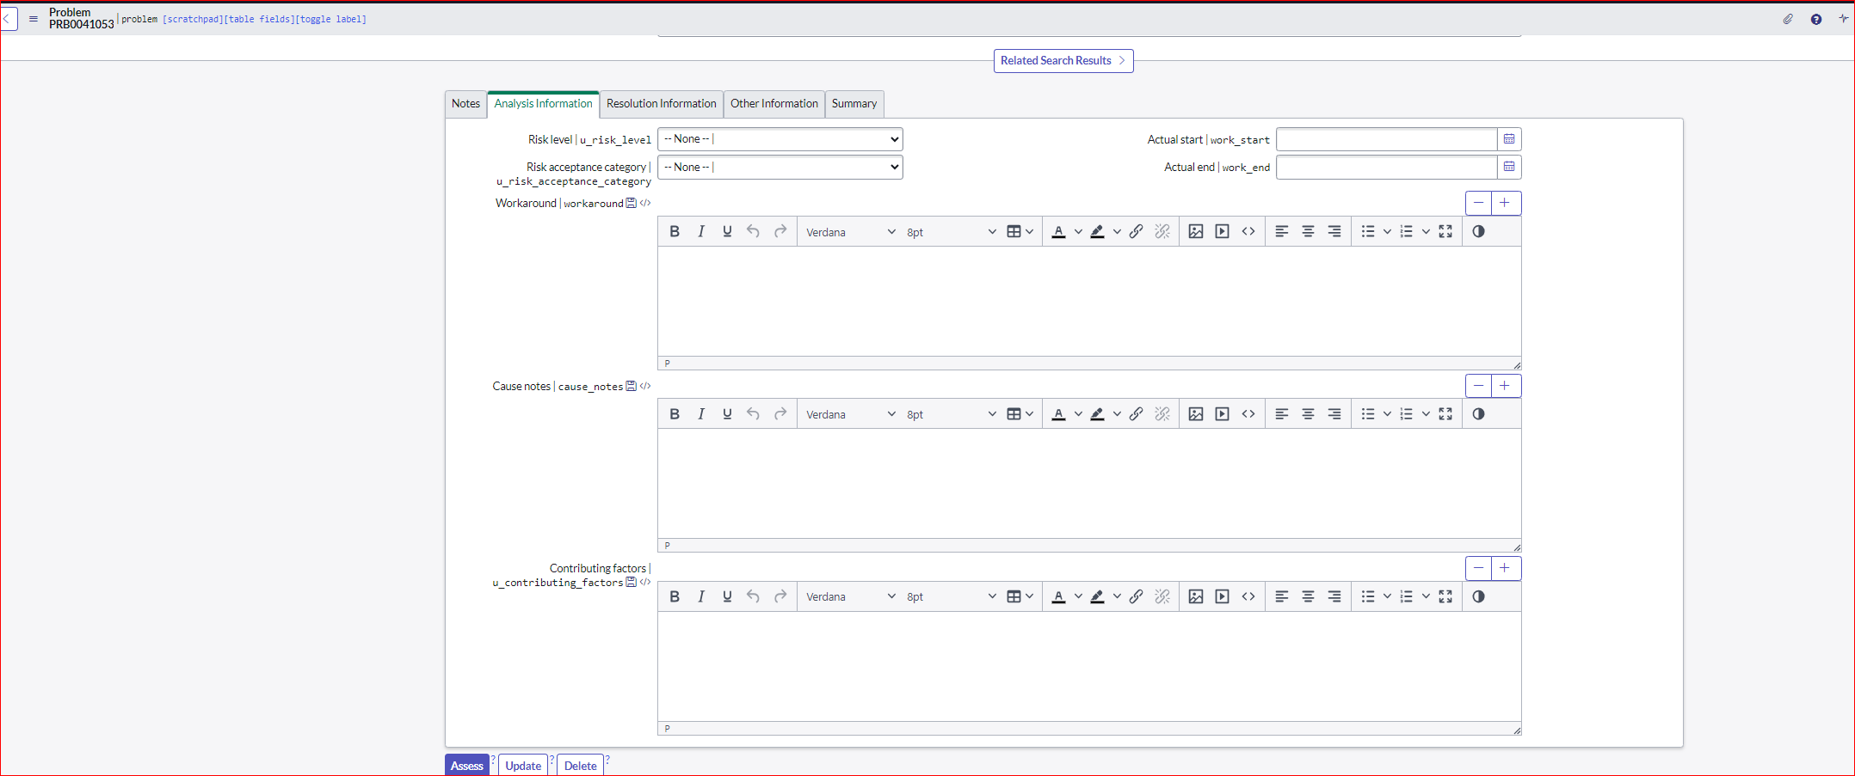Click the Delete button

(581, 765)
